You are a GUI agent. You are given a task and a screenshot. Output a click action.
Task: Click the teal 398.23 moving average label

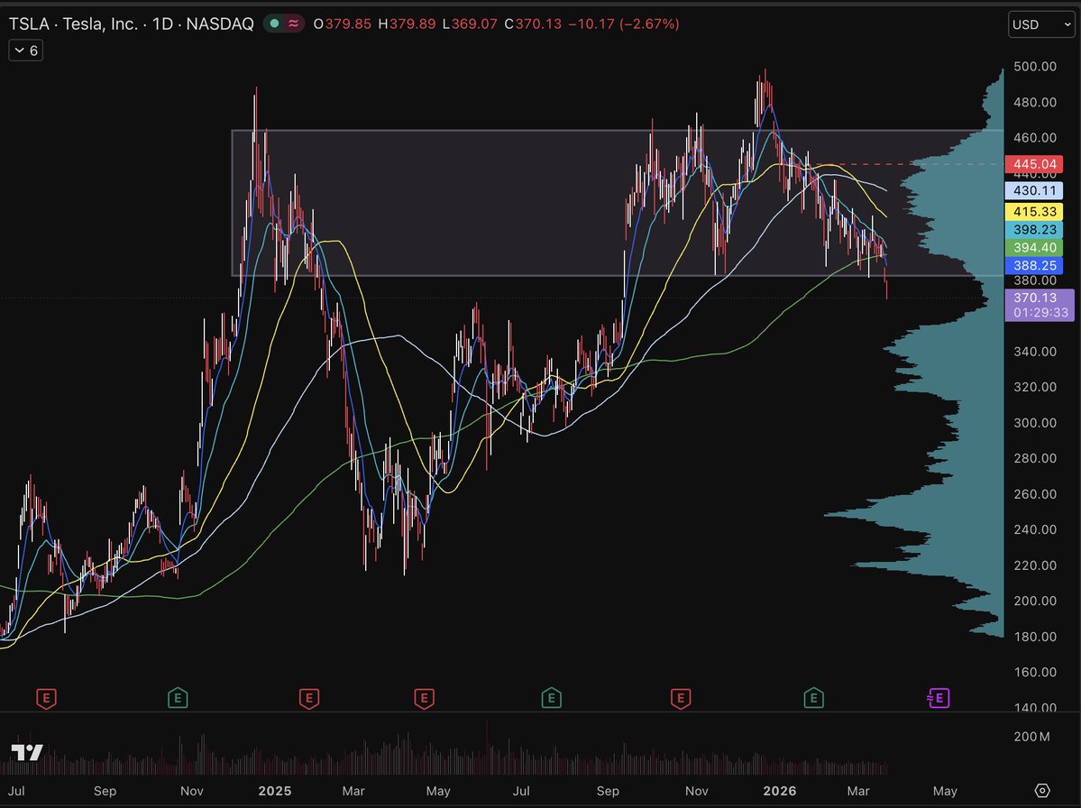tap(1034, 230)
